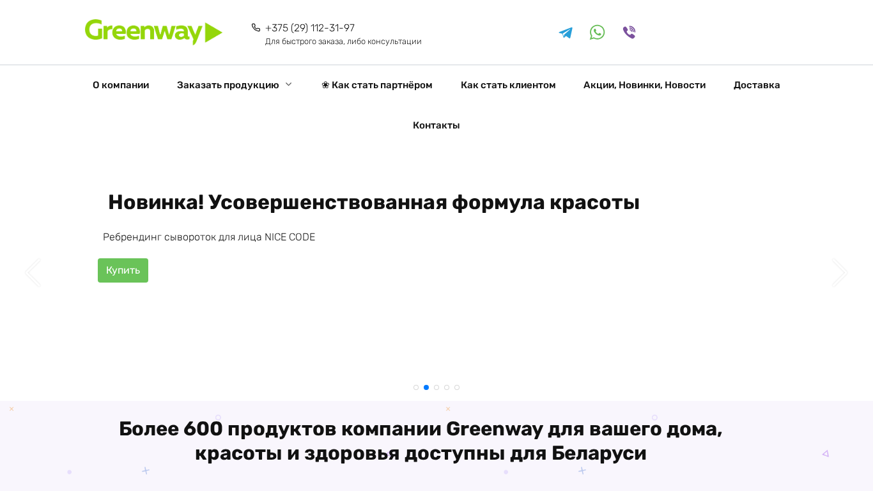Viewport: 873px width, 491px height.
Task: Open the Доставка menu item
Action: 757,85
